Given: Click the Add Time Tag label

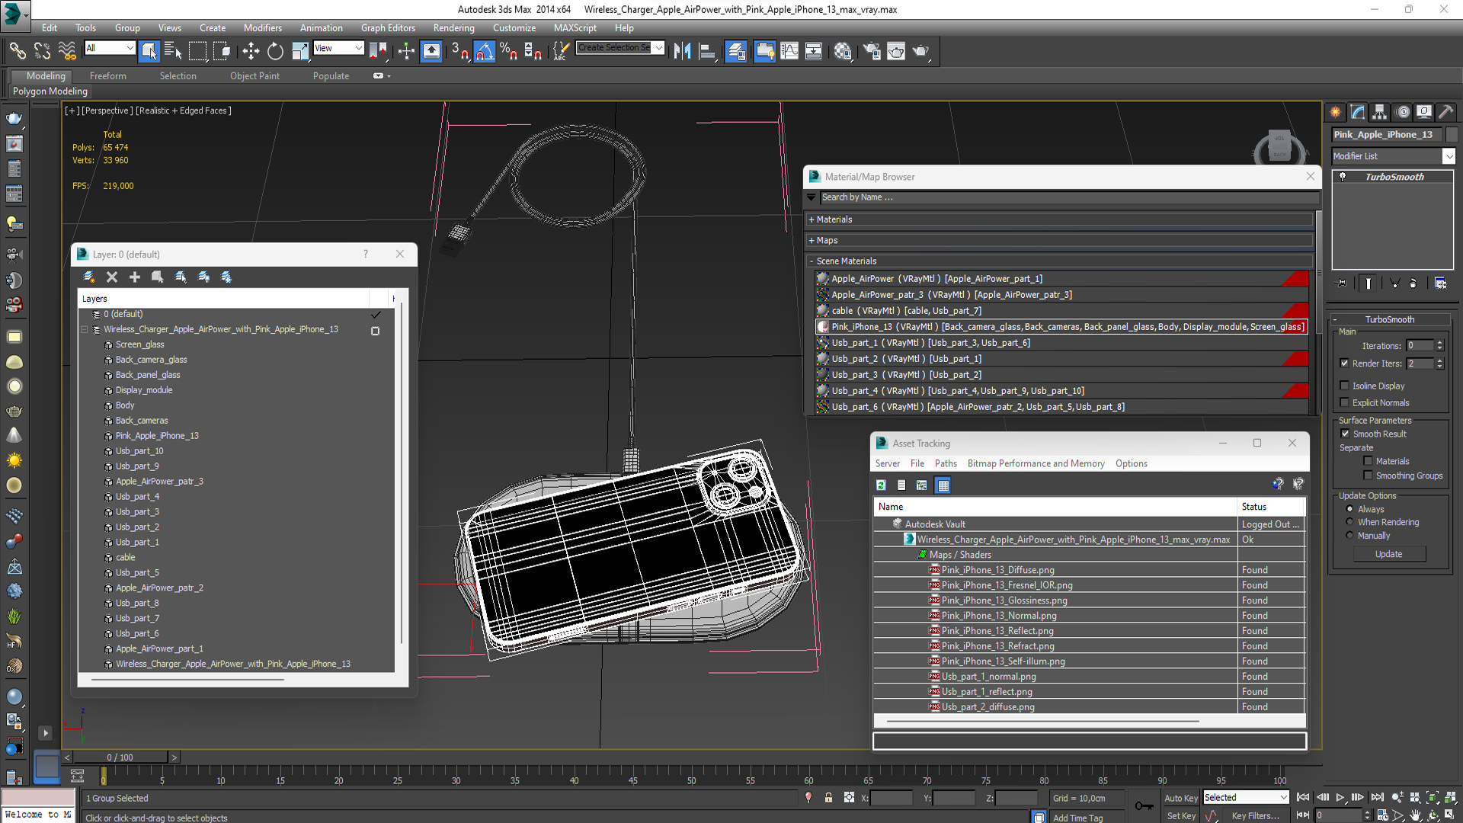Looking at the screenshot, I should click(1077, 818).
